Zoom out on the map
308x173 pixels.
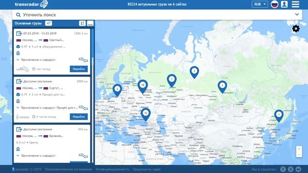pos(299,155)
